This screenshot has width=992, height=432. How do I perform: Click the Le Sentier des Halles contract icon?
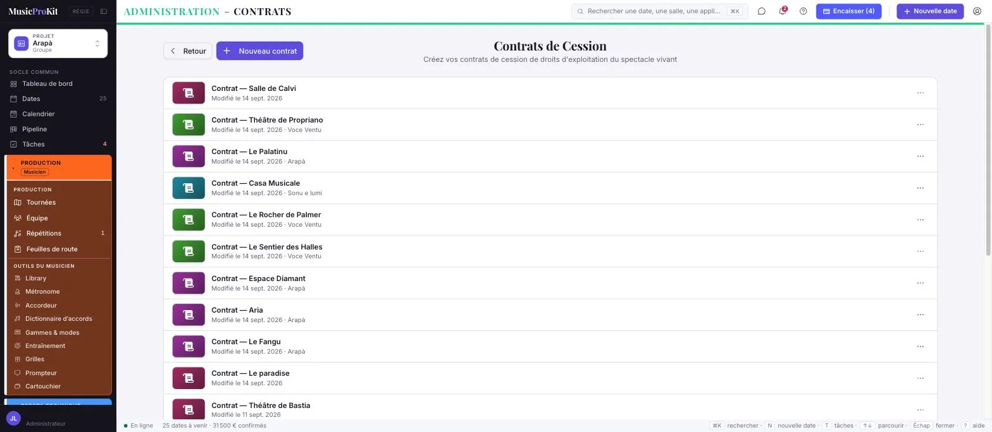[189, 251]
